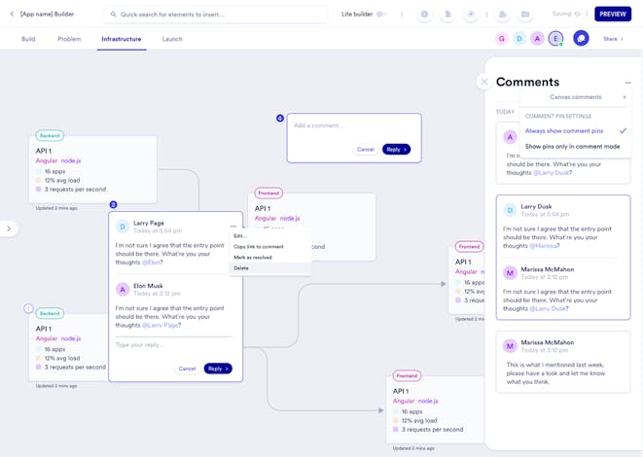643x457 pixels.
Task: Click Cancel in the Add a comment box
Action: [366, 149]
